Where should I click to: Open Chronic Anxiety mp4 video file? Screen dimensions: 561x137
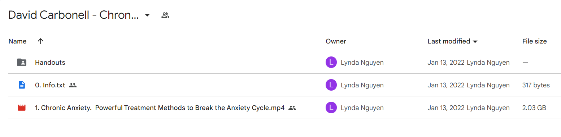[160, 108]
